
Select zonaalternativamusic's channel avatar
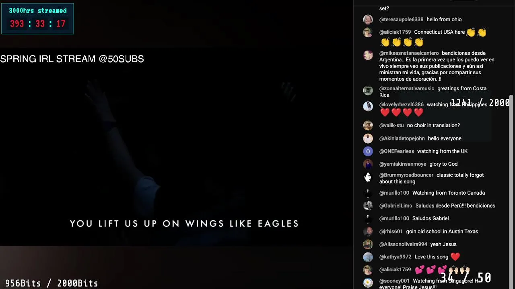368,90
